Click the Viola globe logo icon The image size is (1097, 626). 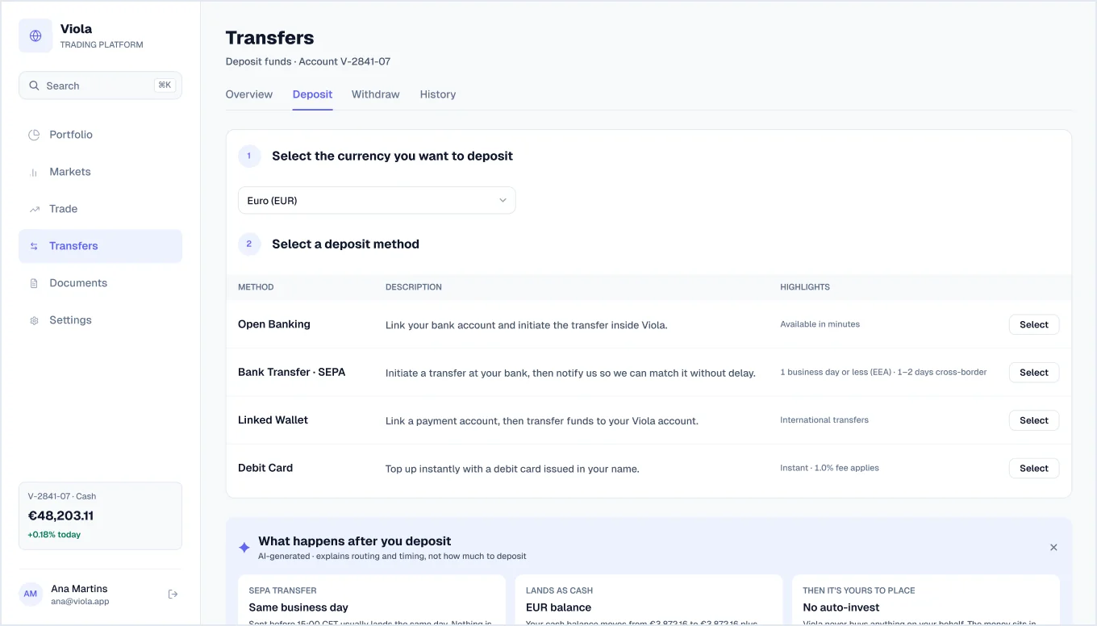35,35
